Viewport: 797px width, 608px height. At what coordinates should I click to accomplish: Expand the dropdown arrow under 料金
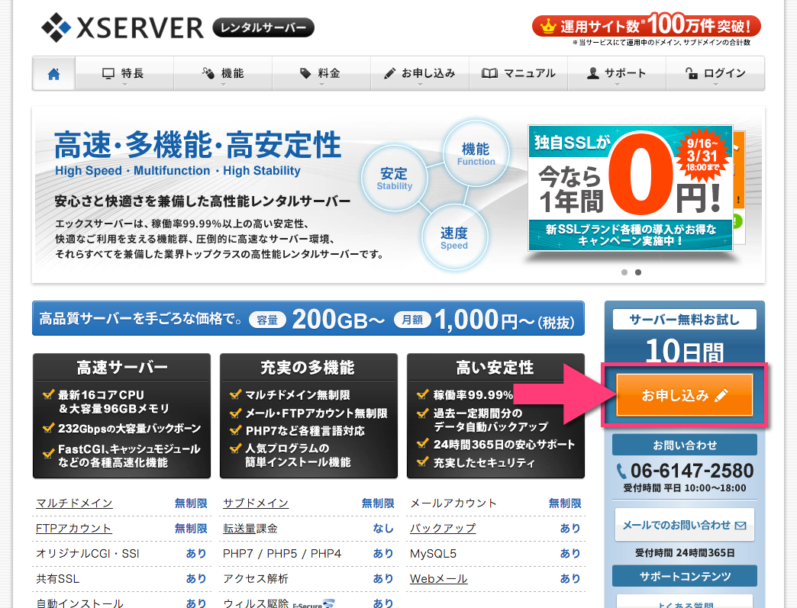click(x=321, y=85)
